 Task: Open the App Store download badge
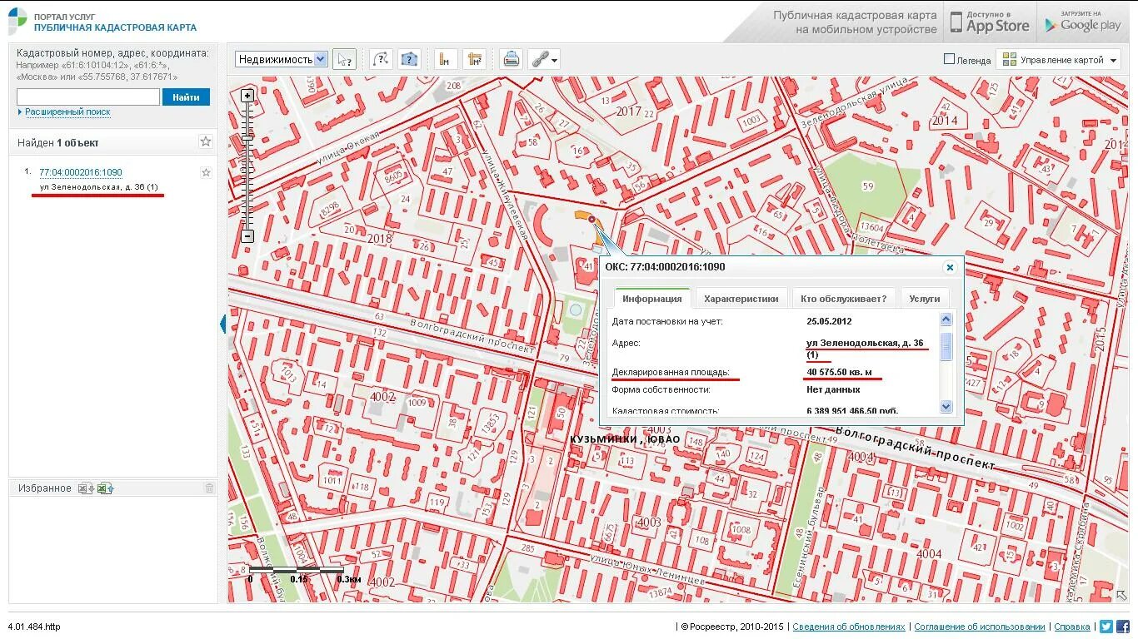pos(990,22)
